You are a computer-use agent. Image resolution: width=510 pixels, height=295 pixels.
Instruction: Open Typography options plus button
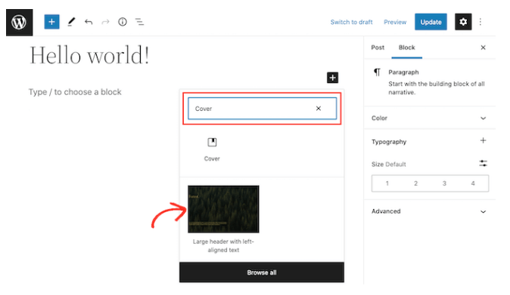click(483, 140)
